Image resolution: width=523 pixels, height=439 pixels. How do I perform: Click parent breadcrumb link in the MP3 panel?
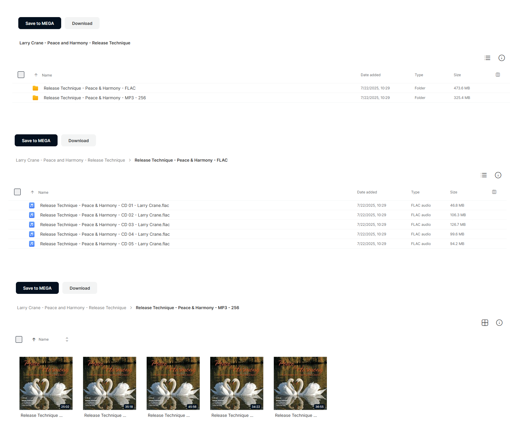click(72, 308)
